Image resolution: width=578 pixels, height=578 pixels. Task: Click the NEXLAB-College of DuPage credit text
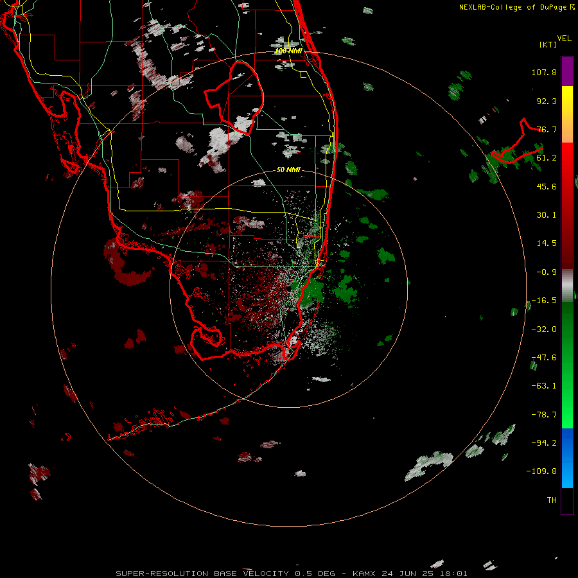pos(516,7)
